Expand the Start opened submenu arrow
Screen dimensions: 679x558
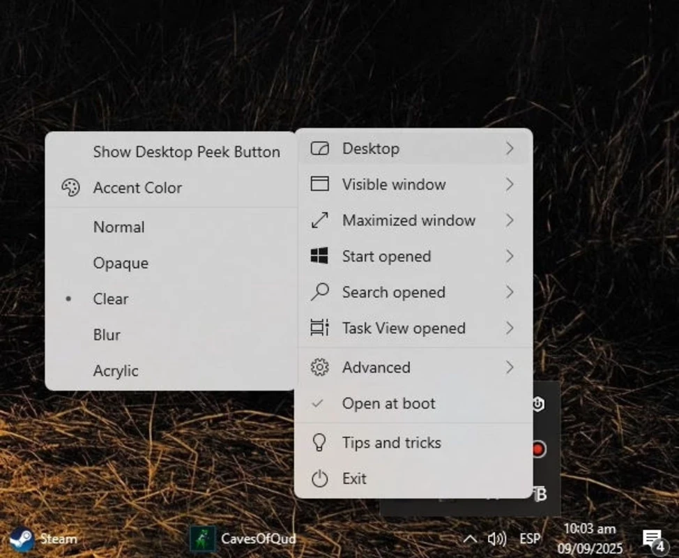[x=510, y=256]
